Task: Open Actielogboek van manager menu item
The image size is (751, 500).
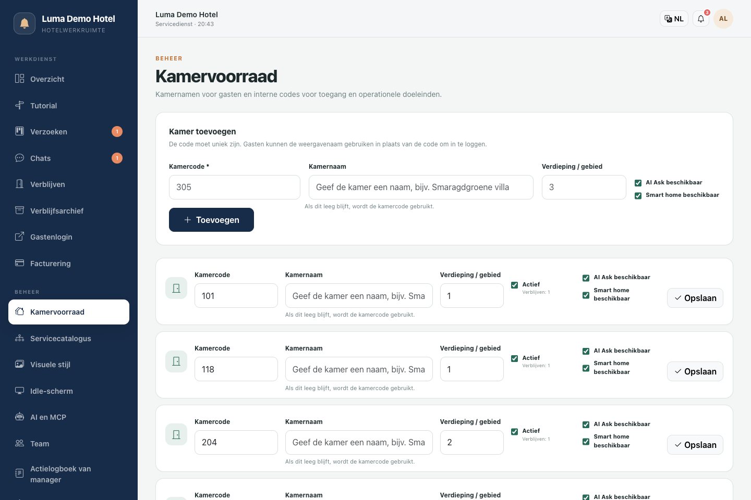Action: (x=69, y=474)
